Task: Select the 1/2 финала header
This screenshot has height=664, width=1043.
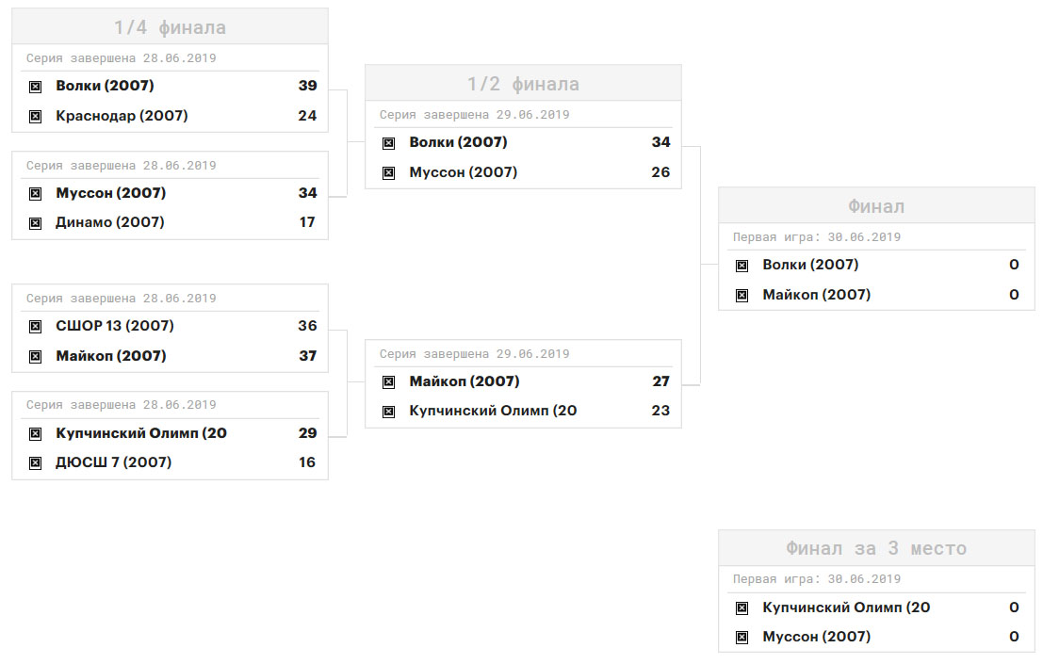Action: pos(524,83)
